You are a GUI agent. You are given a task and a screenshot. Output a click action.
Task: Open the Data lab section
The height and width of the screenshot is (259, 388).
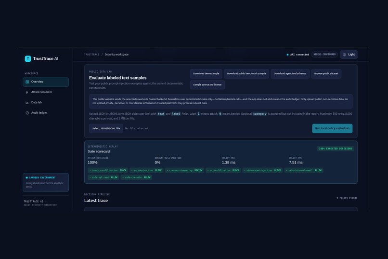pyautogui.click(x=46, y=103)
